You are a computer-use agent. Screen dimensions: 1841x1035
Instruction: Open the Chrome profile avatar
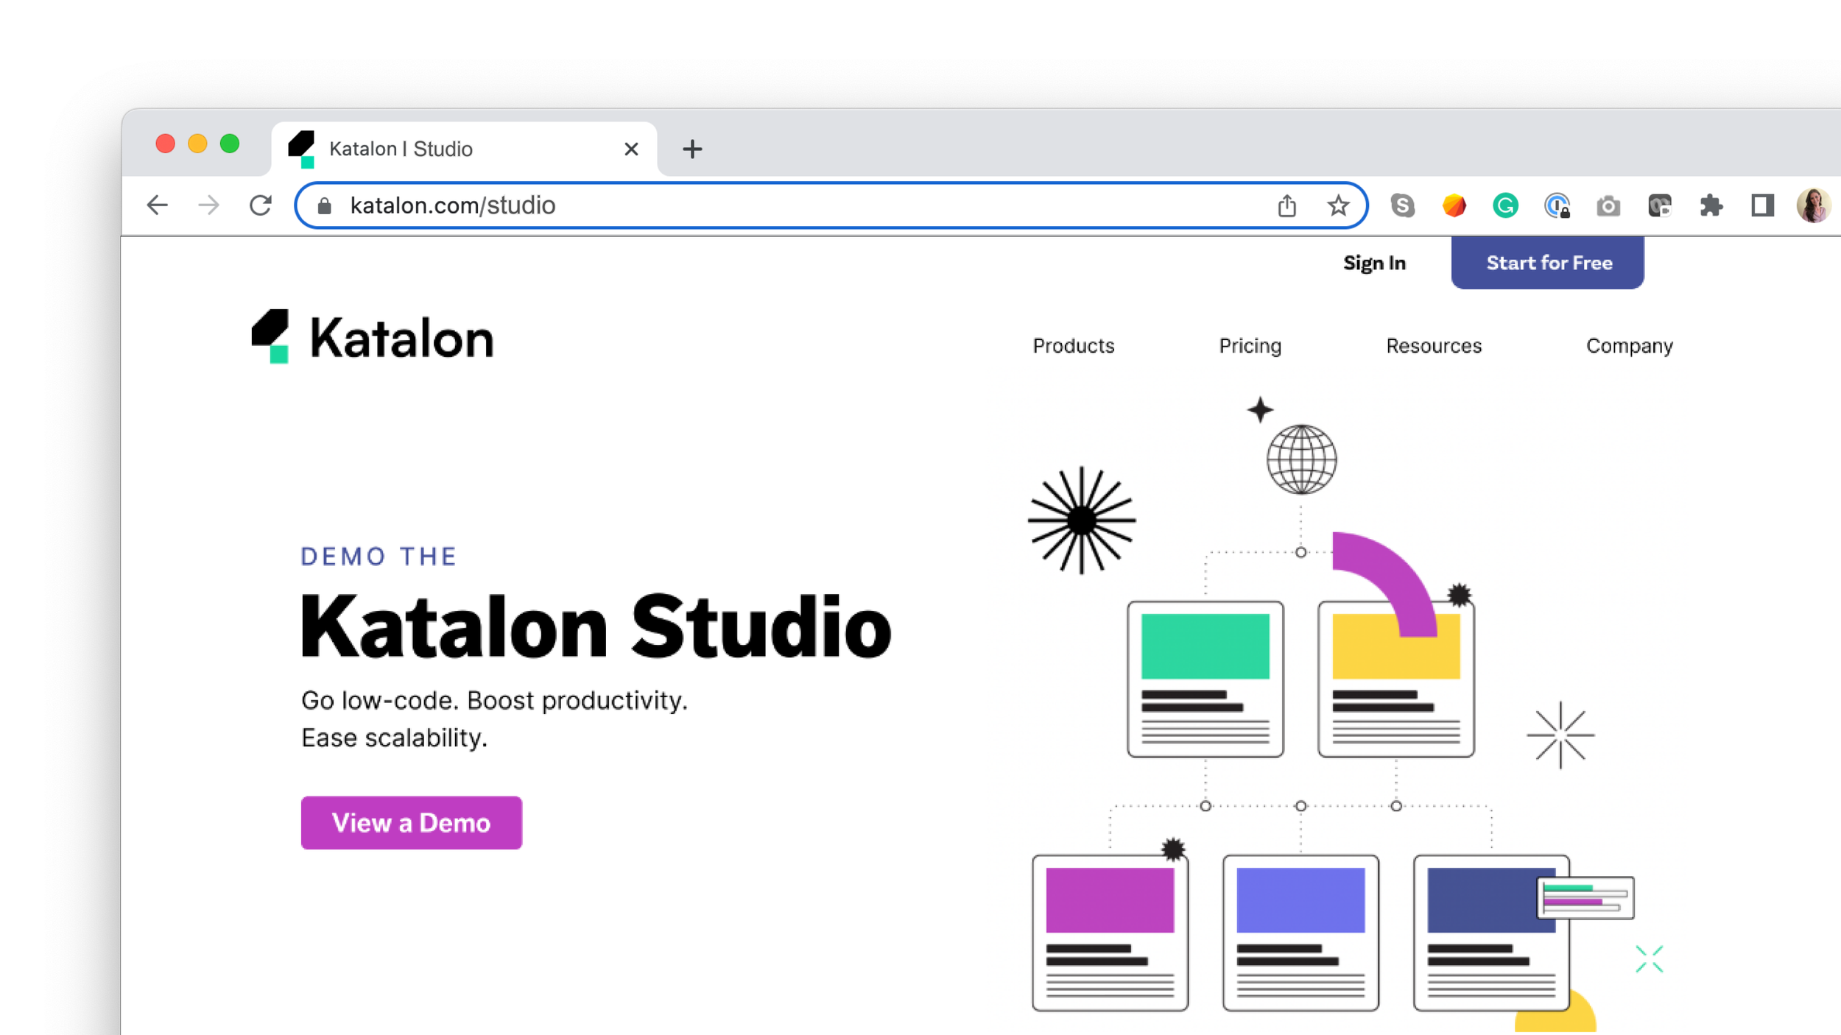coord(1813,205)
